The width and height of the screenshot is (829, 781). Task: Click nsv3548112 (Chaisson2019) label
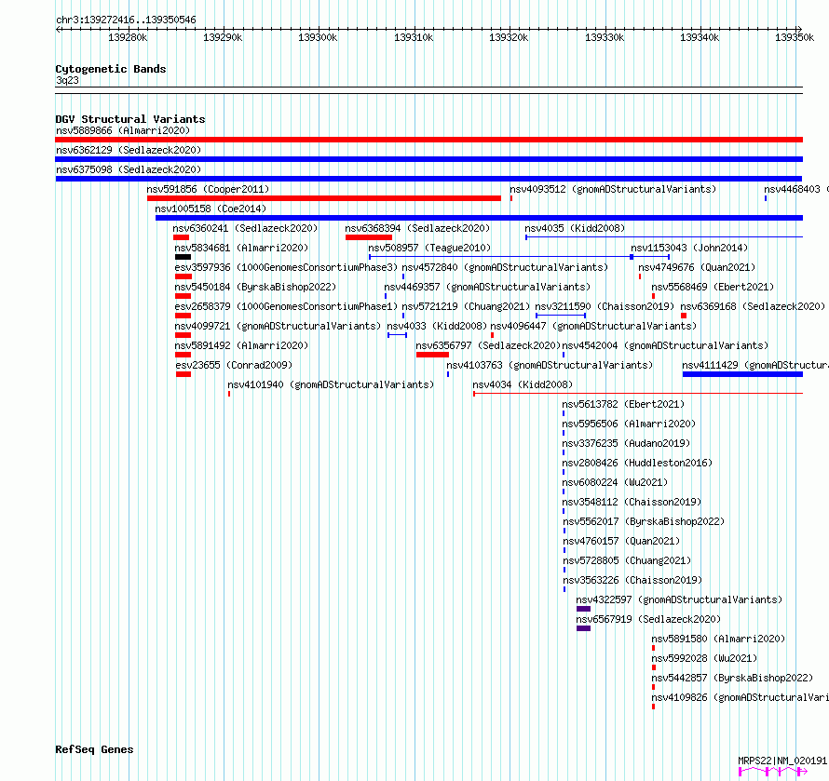point(632,502)
